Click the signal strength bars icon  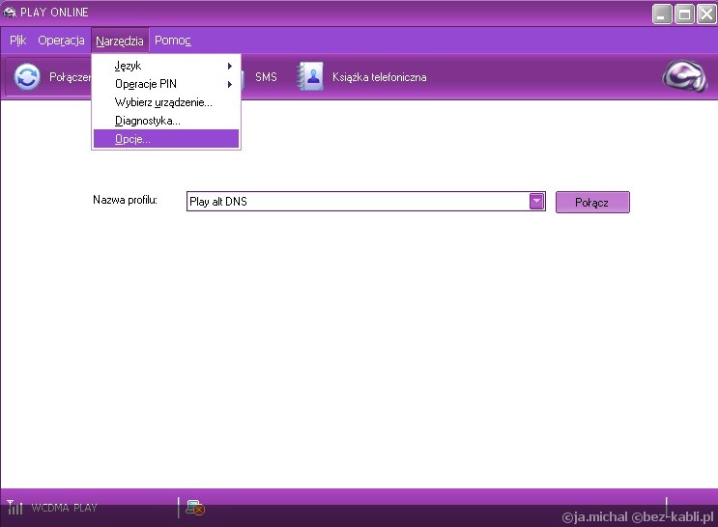click(14, 508)
